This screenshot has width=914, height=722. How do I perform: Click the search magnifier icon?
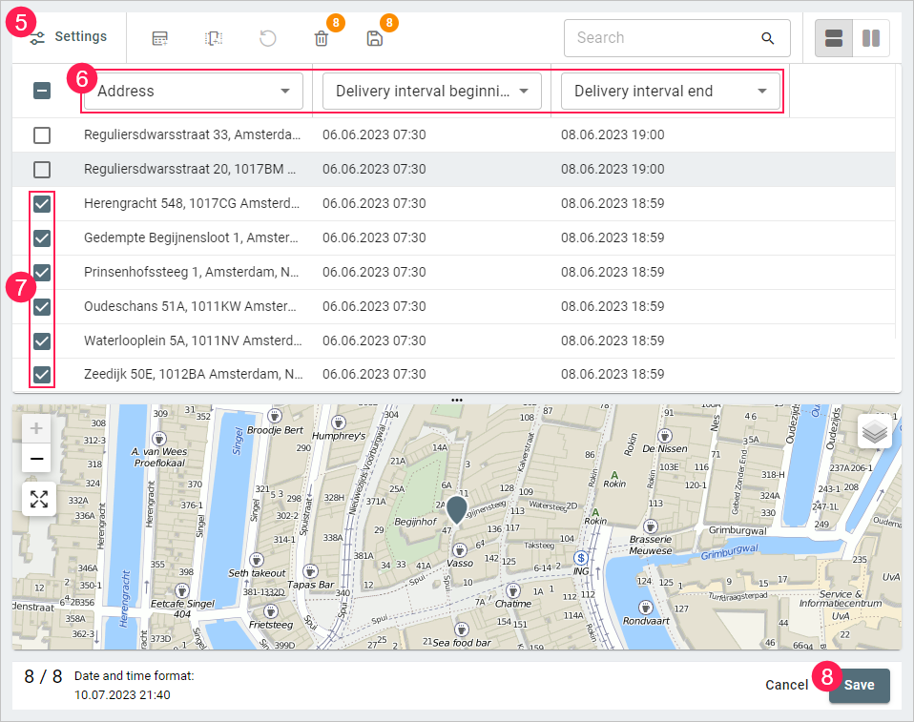pos(767,38)
